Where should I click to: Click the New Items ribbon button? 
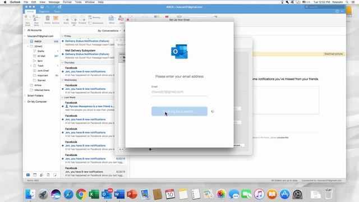click(36, 20)
